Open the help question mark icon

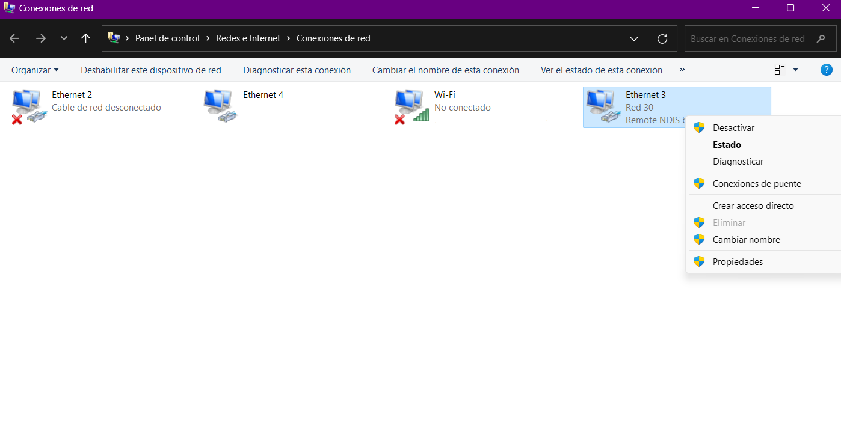[x=827, y=70]
